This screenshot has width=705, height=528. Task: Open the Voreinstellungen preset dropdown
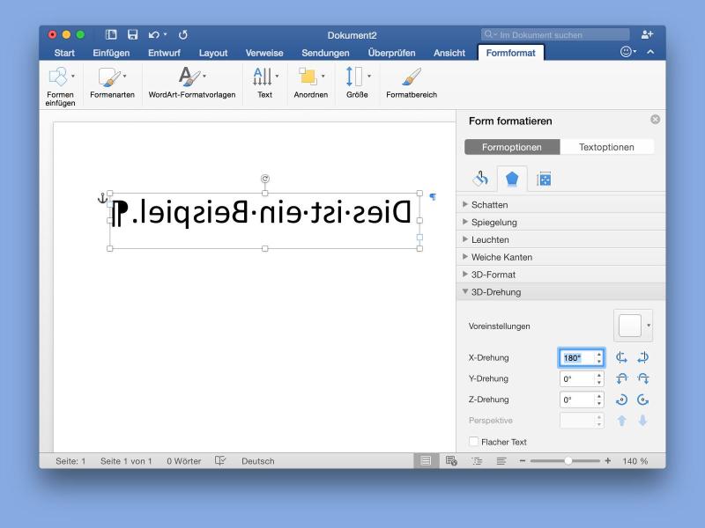coord(633,326)
